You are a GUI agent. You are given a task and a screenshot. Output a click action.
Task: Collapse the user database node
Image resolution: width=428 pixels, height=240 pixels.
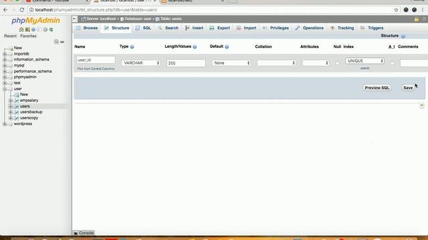pyautogui.click(x=5, y=89)
